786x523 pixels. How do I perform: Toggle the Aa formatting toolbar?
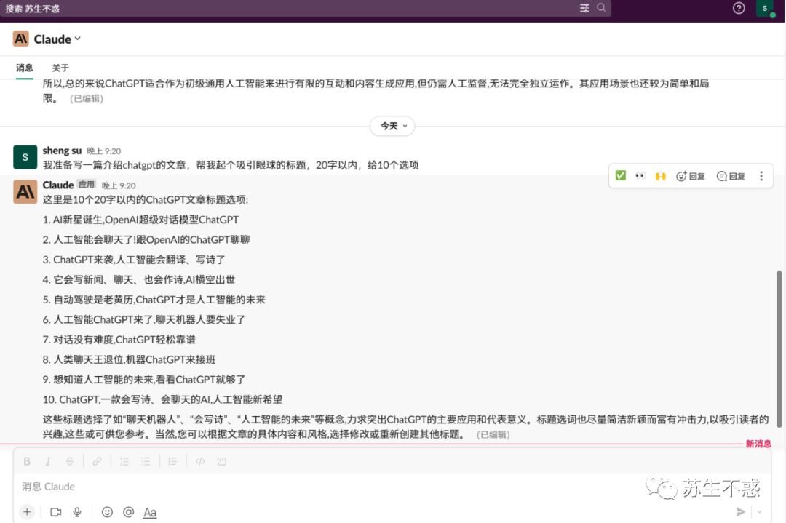tap(150, 513)
